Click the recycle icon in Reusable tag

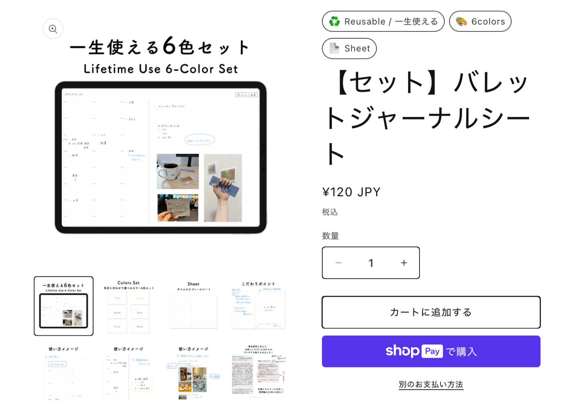334,21
